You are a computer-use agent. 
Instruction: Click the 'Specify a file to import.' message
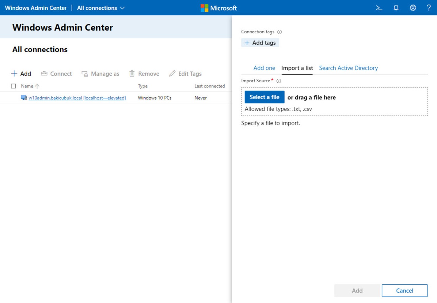tap(271, 123)
